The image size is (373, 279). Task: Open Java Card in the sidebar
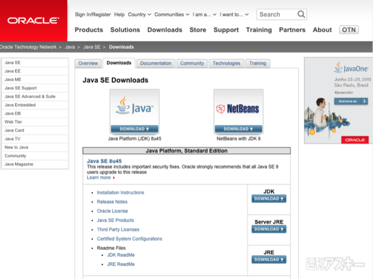pos(35,130)
